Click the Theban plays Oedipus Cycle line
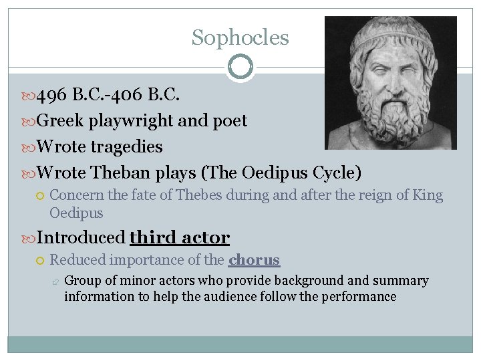The width and height of the screenshot is (481, 361). 199,173
